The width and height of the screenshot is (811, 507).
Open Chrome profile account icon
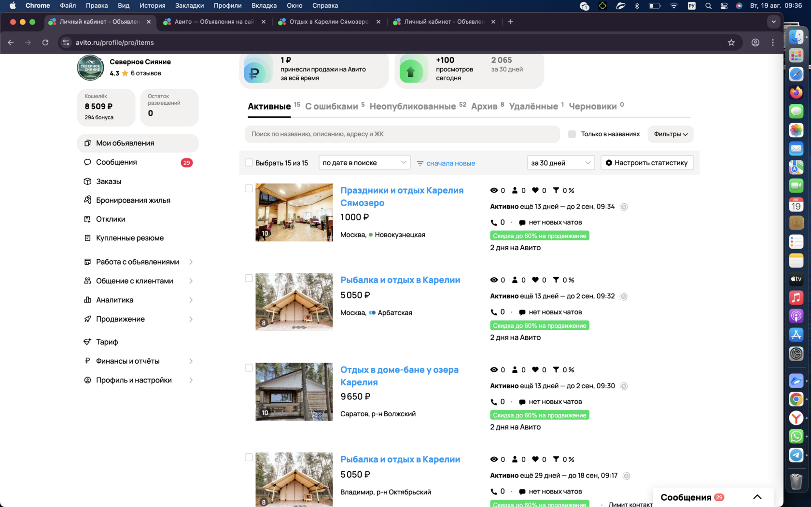click(755, 42)
